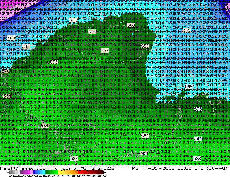The image size is (230, 177).
Task: Click the gray left arrow of the color scale
Action: pos(8,173)
